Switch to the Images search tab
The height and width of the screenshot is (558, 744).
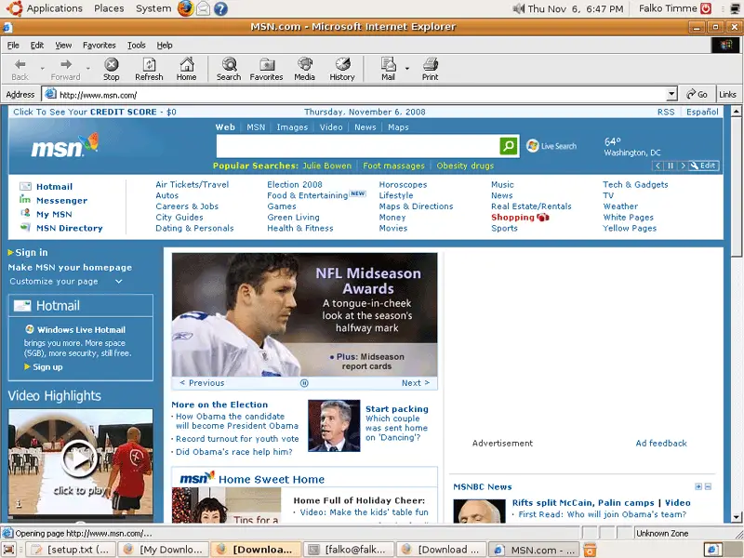click(x=291, y=127)
